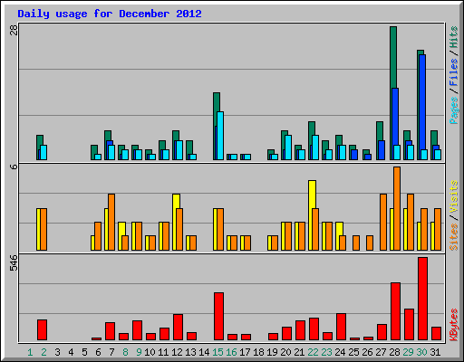This screenshot has height=362, width=464.
Task: Select the orange Sites bar for day 7
Action: (x=111, y=222)
